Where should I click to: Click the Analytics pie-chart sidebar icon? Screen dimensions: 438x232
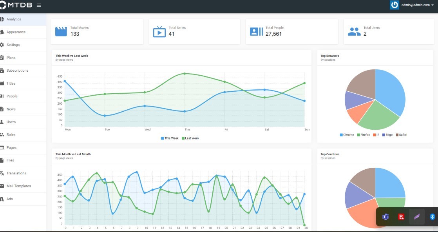[x=2, y=19]
